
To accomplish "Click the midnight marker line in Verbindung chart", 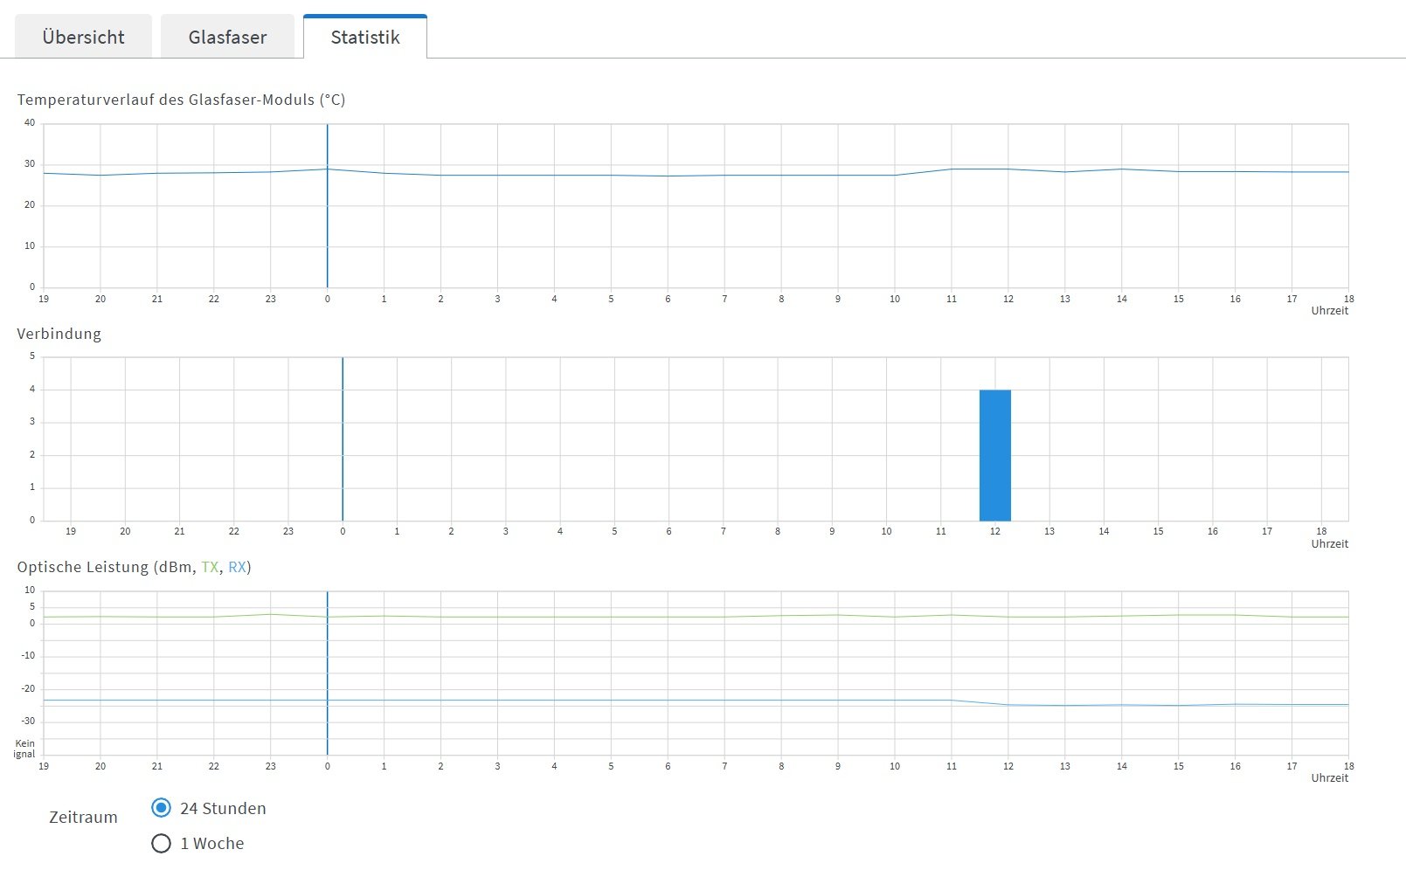I will tap(343, 438).
